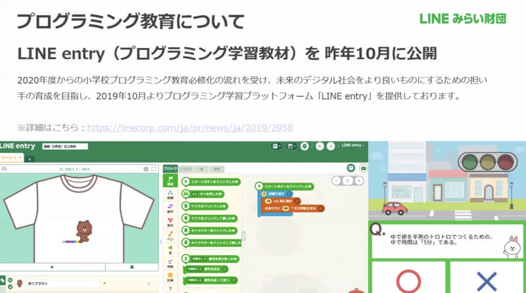Focus the project name field in header
The image size is (526, 293).
(65, 146)
